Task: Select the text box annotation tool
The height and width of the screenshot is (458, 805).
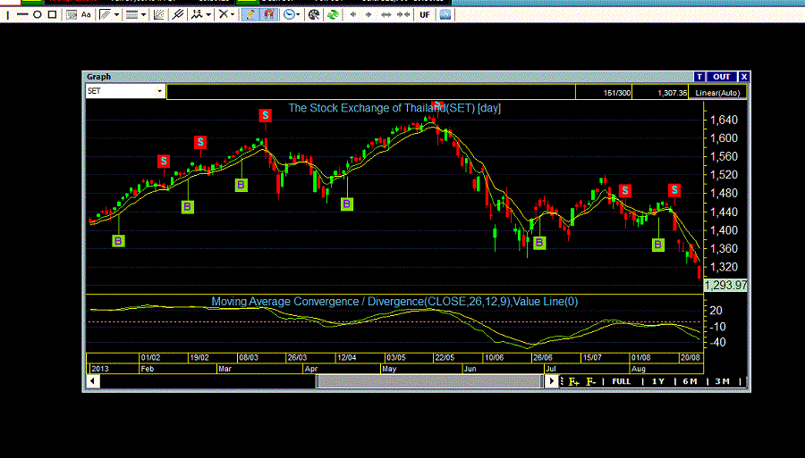Action: 72,15
